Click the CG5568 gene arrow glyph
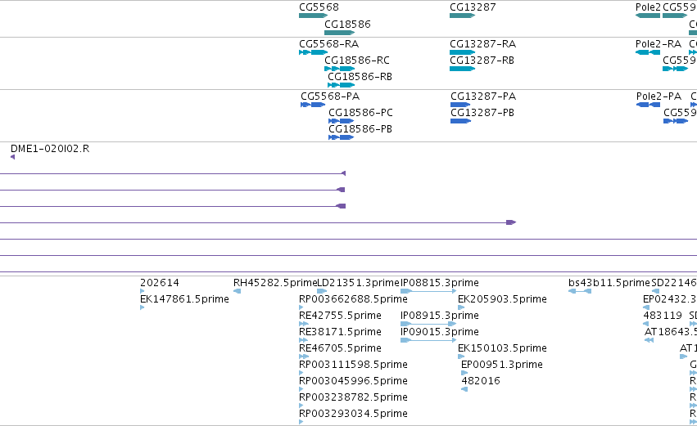The image size is (697, 426). [x=314, y=16]
